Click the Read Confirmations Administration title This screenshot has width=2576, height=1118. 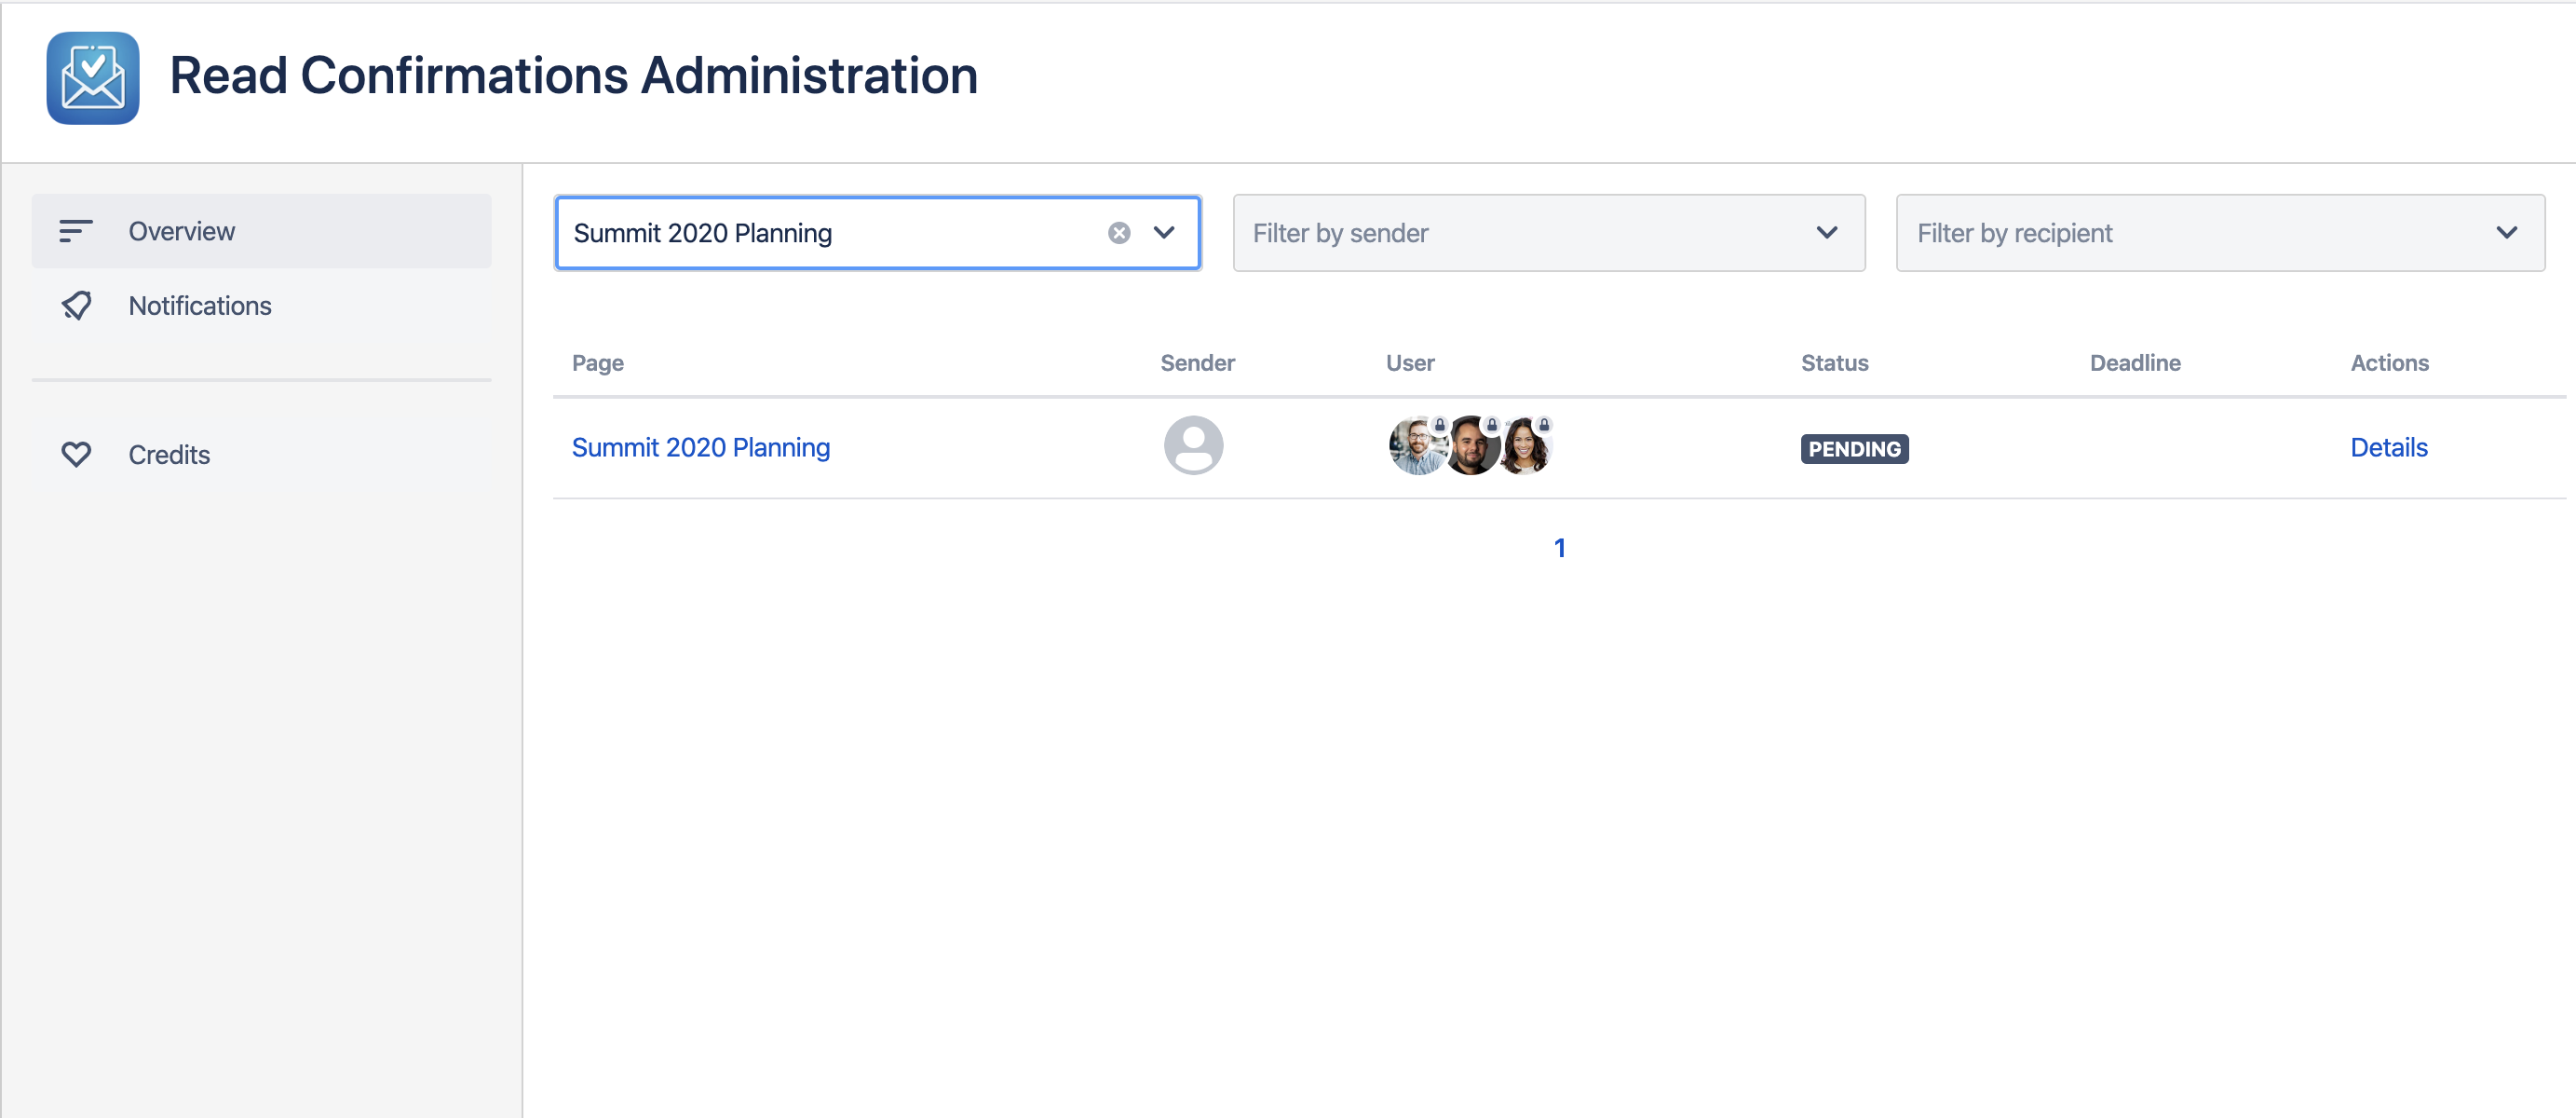point(573,76)
